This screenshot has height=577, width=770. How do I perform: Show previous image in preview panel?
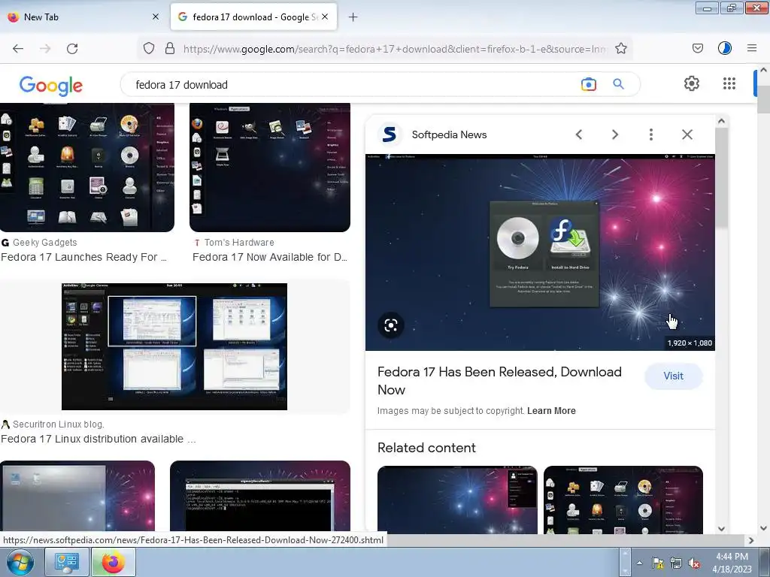point(579,134)
